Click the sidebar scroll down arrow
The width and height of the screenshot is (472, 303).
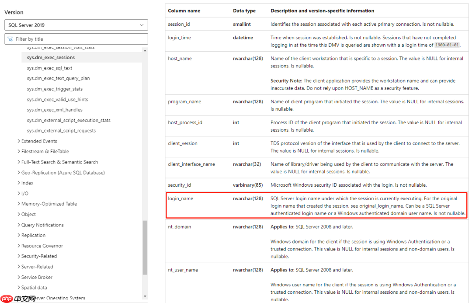145,296
